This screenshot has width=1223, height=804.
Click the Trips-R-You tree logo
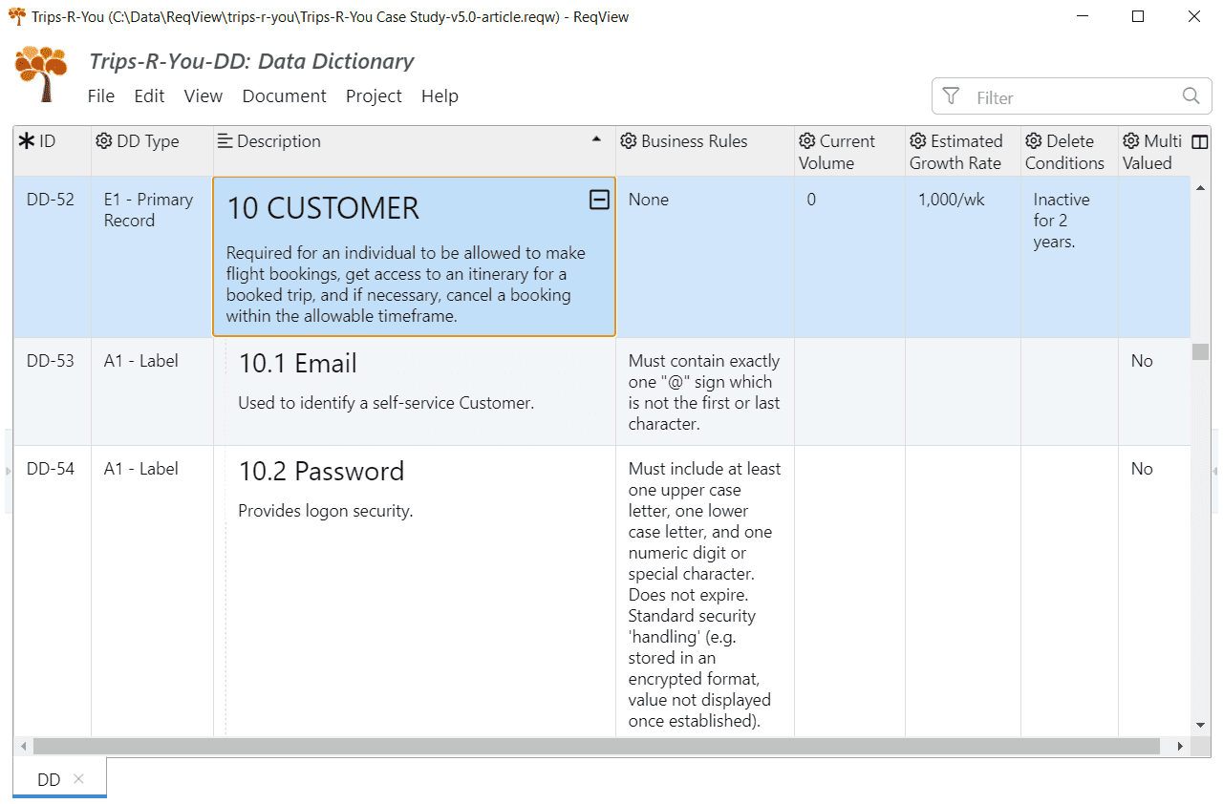point(41,73)
